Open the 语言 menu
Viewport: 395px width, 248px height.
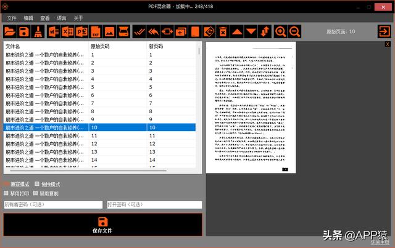(62, 18)
